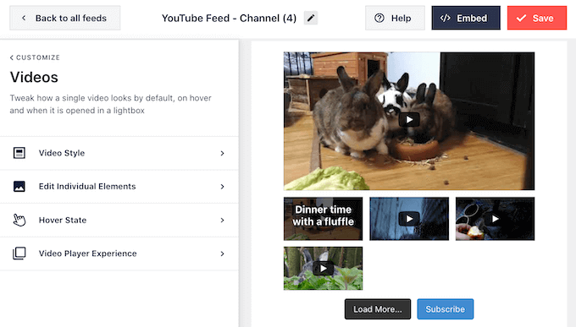Expand the Edit Individual Elements chevron
This screenshot has width=576, height=327.
click(222, 187)
